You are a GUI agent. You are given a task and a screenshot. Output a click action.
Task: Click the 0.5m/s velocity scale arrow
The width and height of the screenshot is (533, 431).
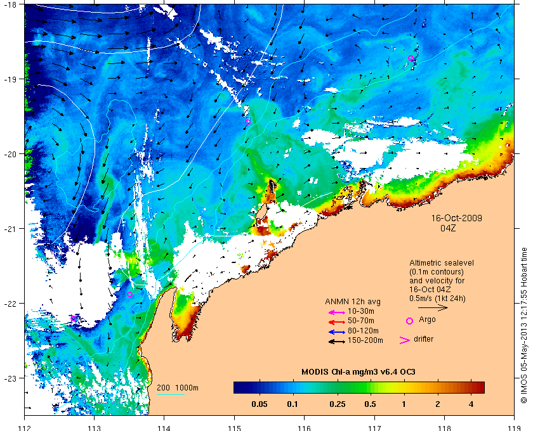point(433,308)
